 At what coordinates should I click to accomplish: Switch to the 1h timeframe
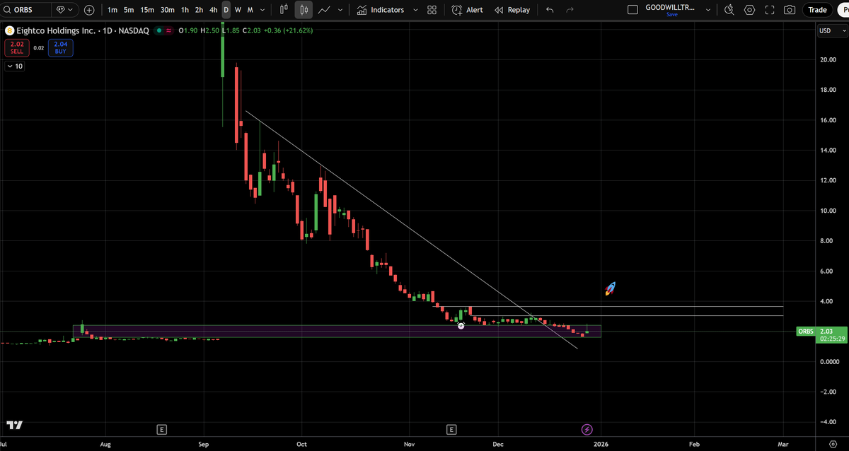click(185, 10)
